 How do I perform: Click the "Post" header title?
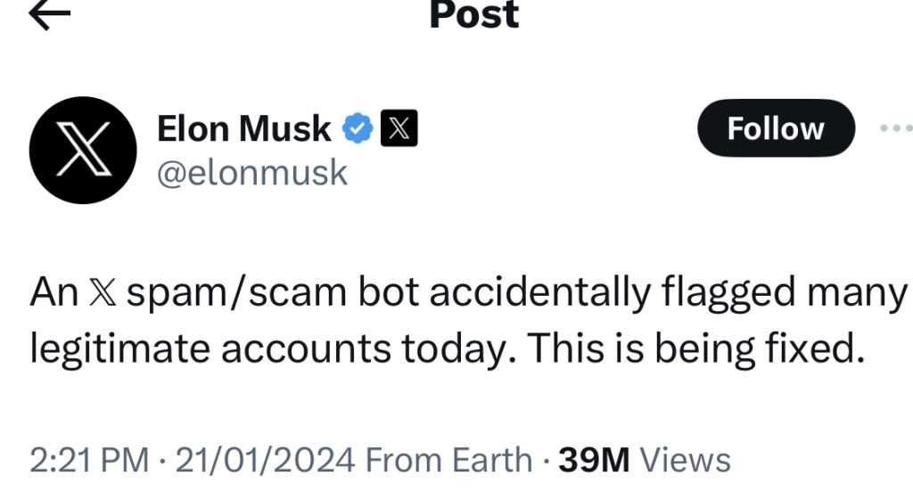tap(473, 15)
